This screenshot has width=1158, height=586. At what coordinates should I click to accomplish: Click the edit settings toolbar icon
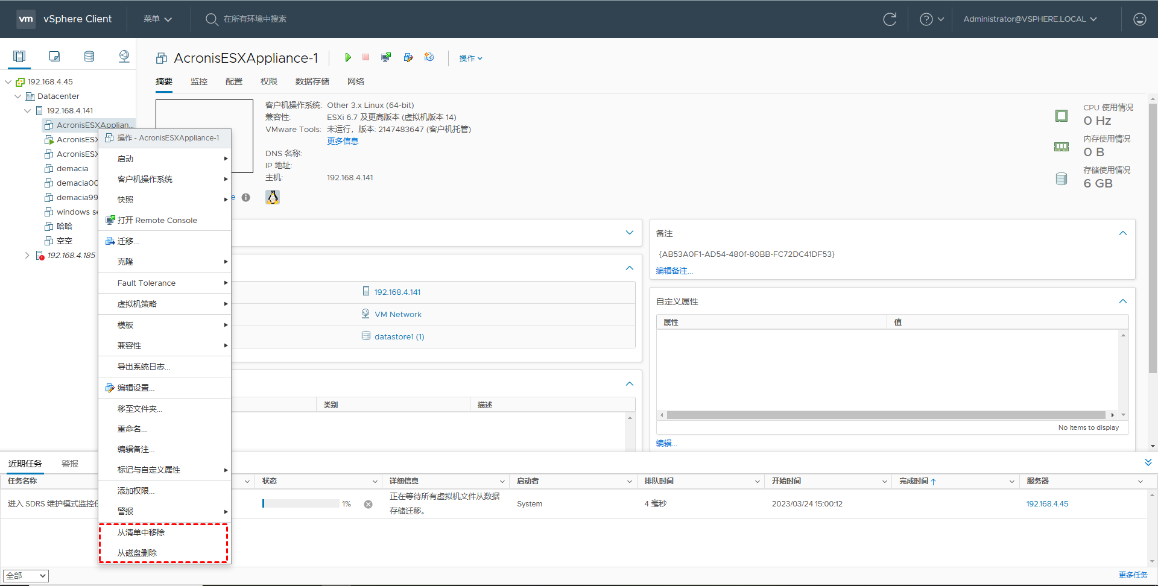point(408,57)
